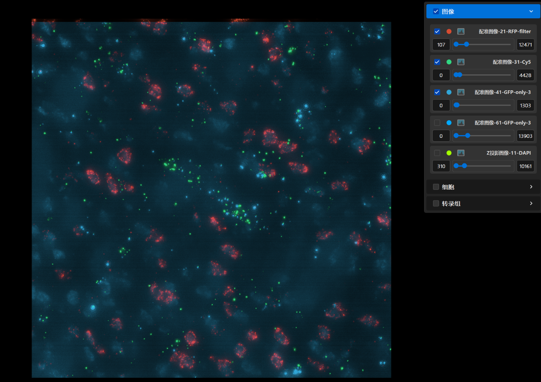Click histogram icon for 配准图像-41-GFP-only-3
The width and height of the screenshot is (541, 382).
coord(461,92)
